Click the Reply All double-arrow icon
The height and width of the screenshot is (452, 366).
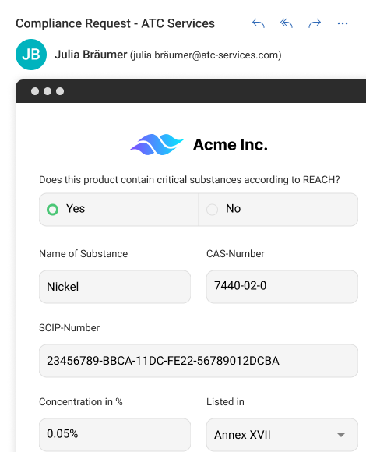[287, 23]
